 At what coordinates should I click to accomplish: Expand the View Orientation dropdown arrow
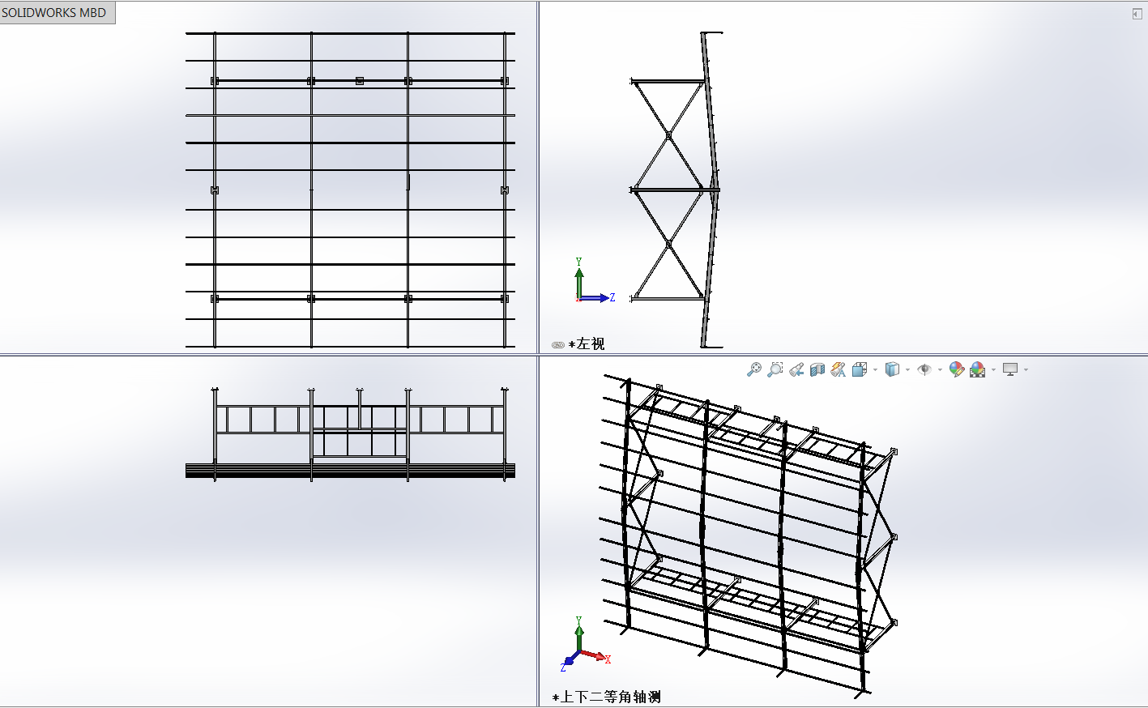tap(875, 370)
